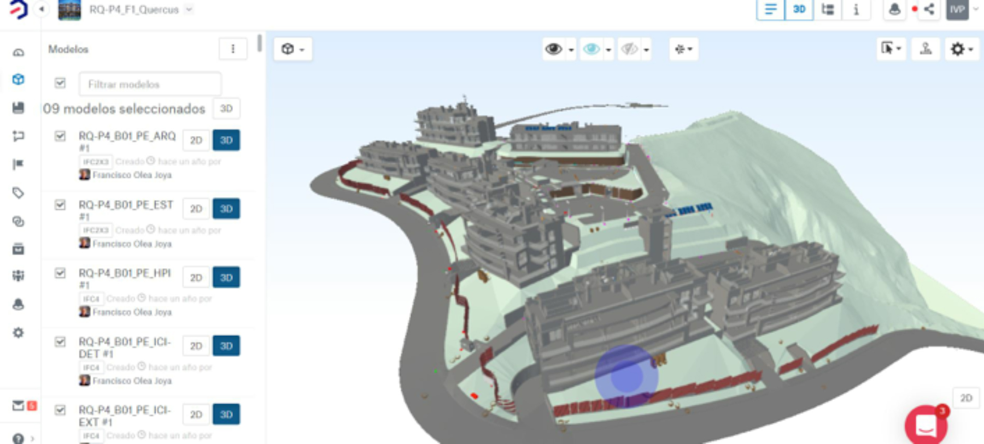
Task: Open the dashboard gauge icon in sidebar
Action: tap(19, 52)
